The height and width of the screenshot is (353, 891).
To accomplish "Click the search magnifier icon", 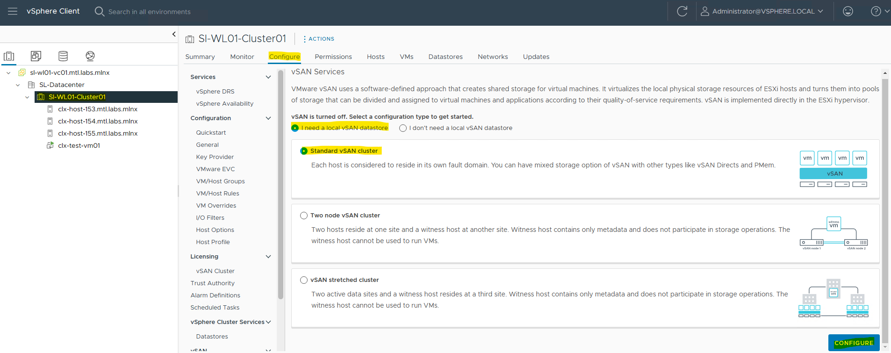I will (x=99, y=11).
